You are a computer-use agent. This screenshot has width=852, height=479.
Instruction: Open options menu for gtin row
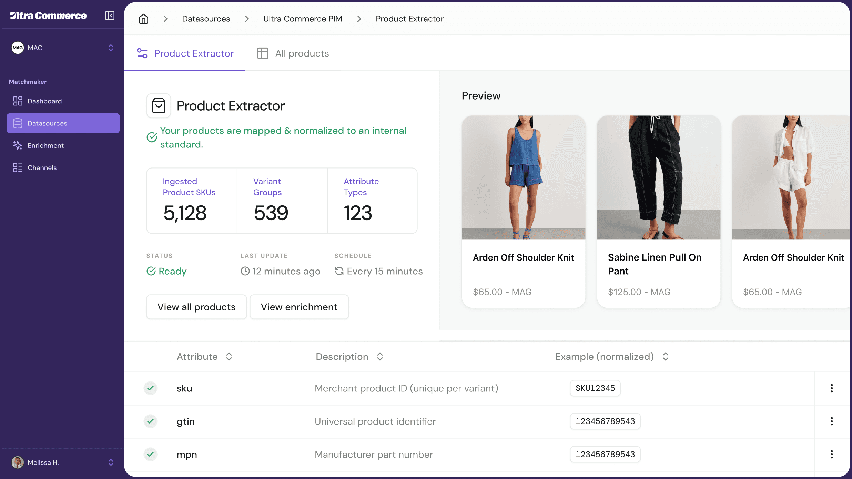[831, 421]
